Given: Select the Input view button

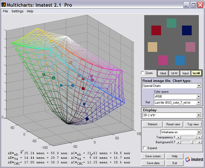Looking at the screenshot, I should click(x=185, y=73).
